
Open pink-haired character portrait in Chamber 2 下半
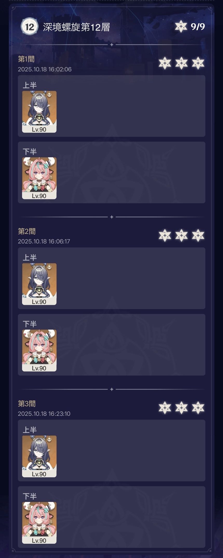pos(39,351)
